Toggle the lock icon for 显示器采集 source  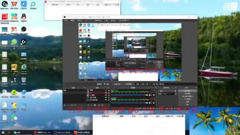[109, 100]
